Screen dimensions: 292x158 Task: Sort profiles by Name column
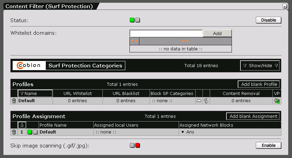pos(35,93)
